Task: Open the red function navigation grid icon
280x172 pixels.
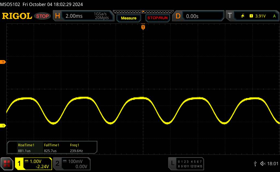Action: click(7, 164)
